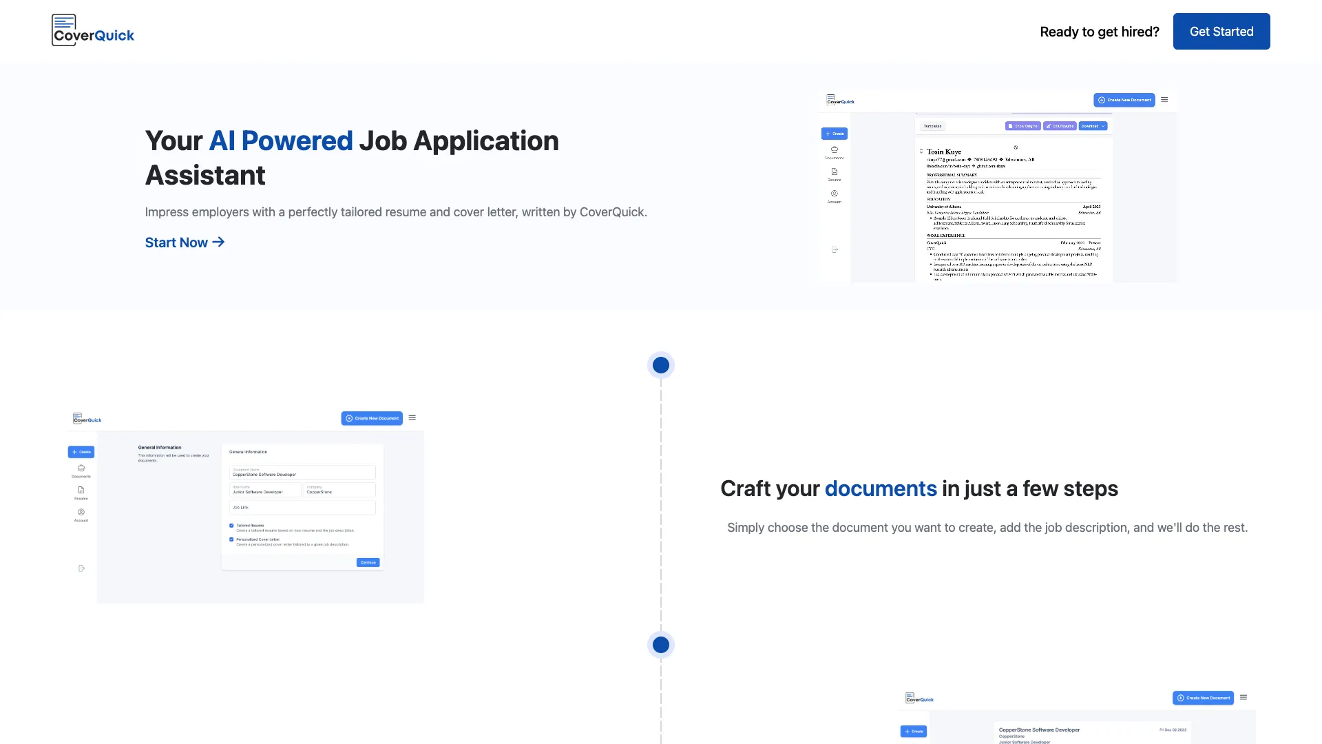Open the Documents section in the sidebar
This screenshot has width=1322, height=744.
pos(81,471)
